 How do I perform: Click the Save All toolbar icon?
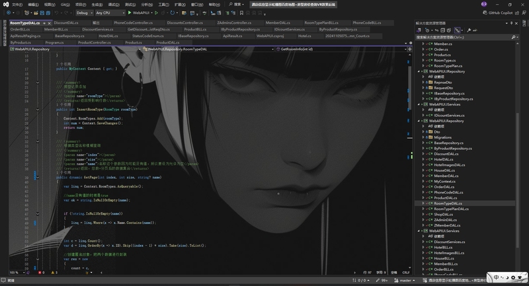48,13
